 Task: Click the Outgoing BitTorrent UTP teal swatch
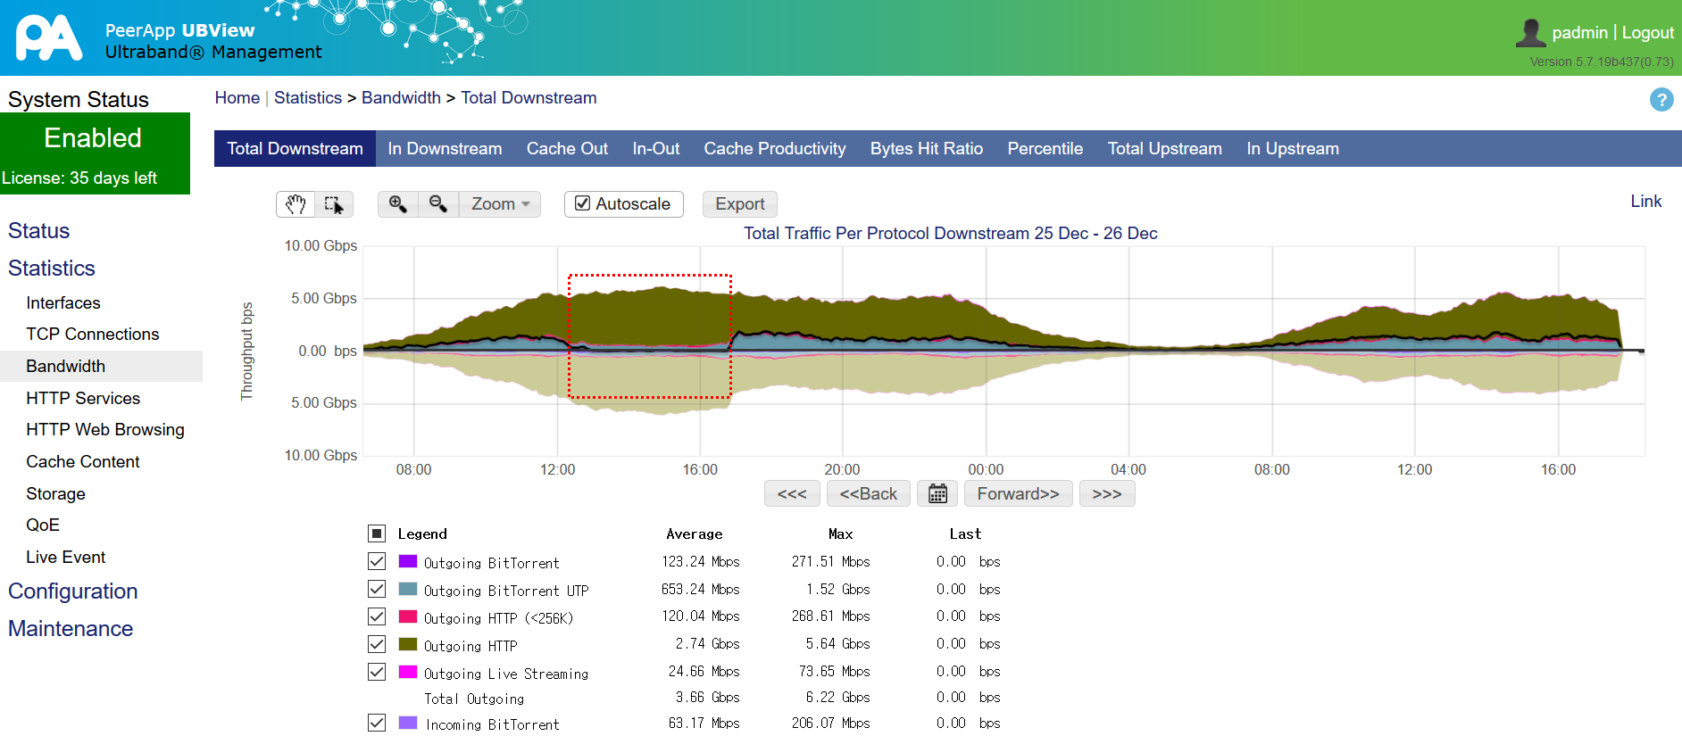click(408, 589)
